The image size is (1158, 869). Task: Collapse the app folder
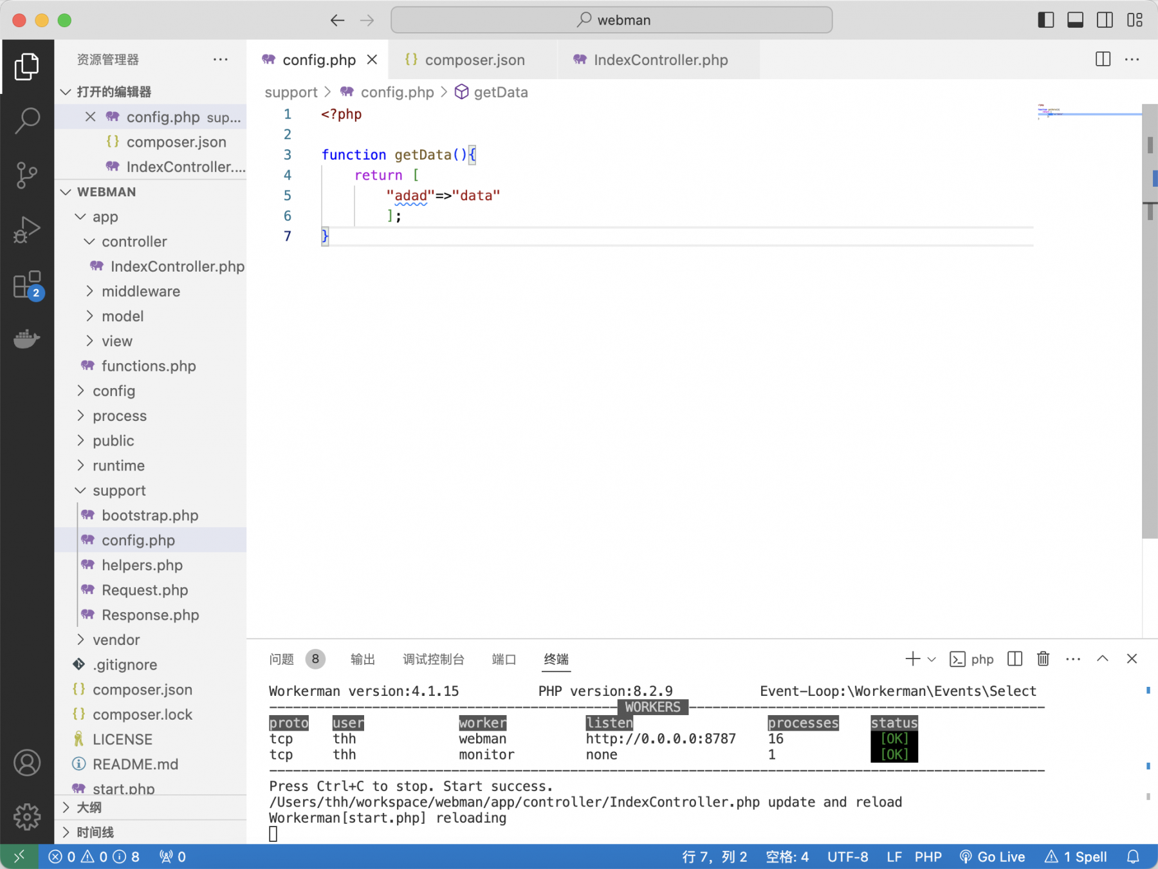point(151,216)
